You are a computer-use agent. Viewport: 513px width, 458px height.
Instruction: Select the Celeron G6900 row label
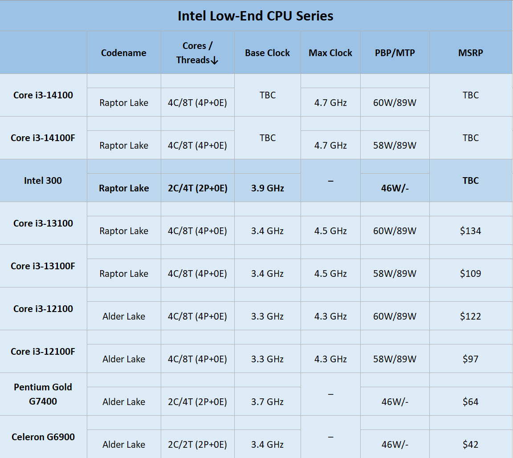[x=43, y=437]
